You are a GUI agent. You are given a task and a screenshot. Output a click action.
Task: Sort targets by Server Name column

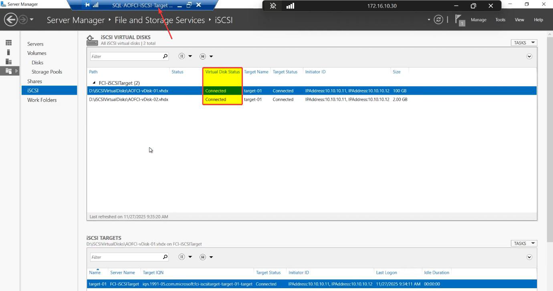click(x=123, y=273)
